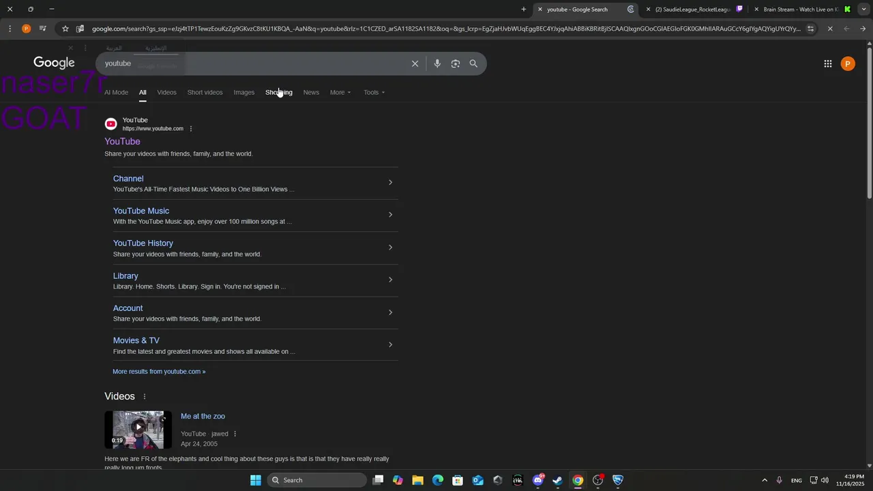Click the page vertical scrollbar
The width and height of the screenshot is (873, 491).
tap(869, 123)
